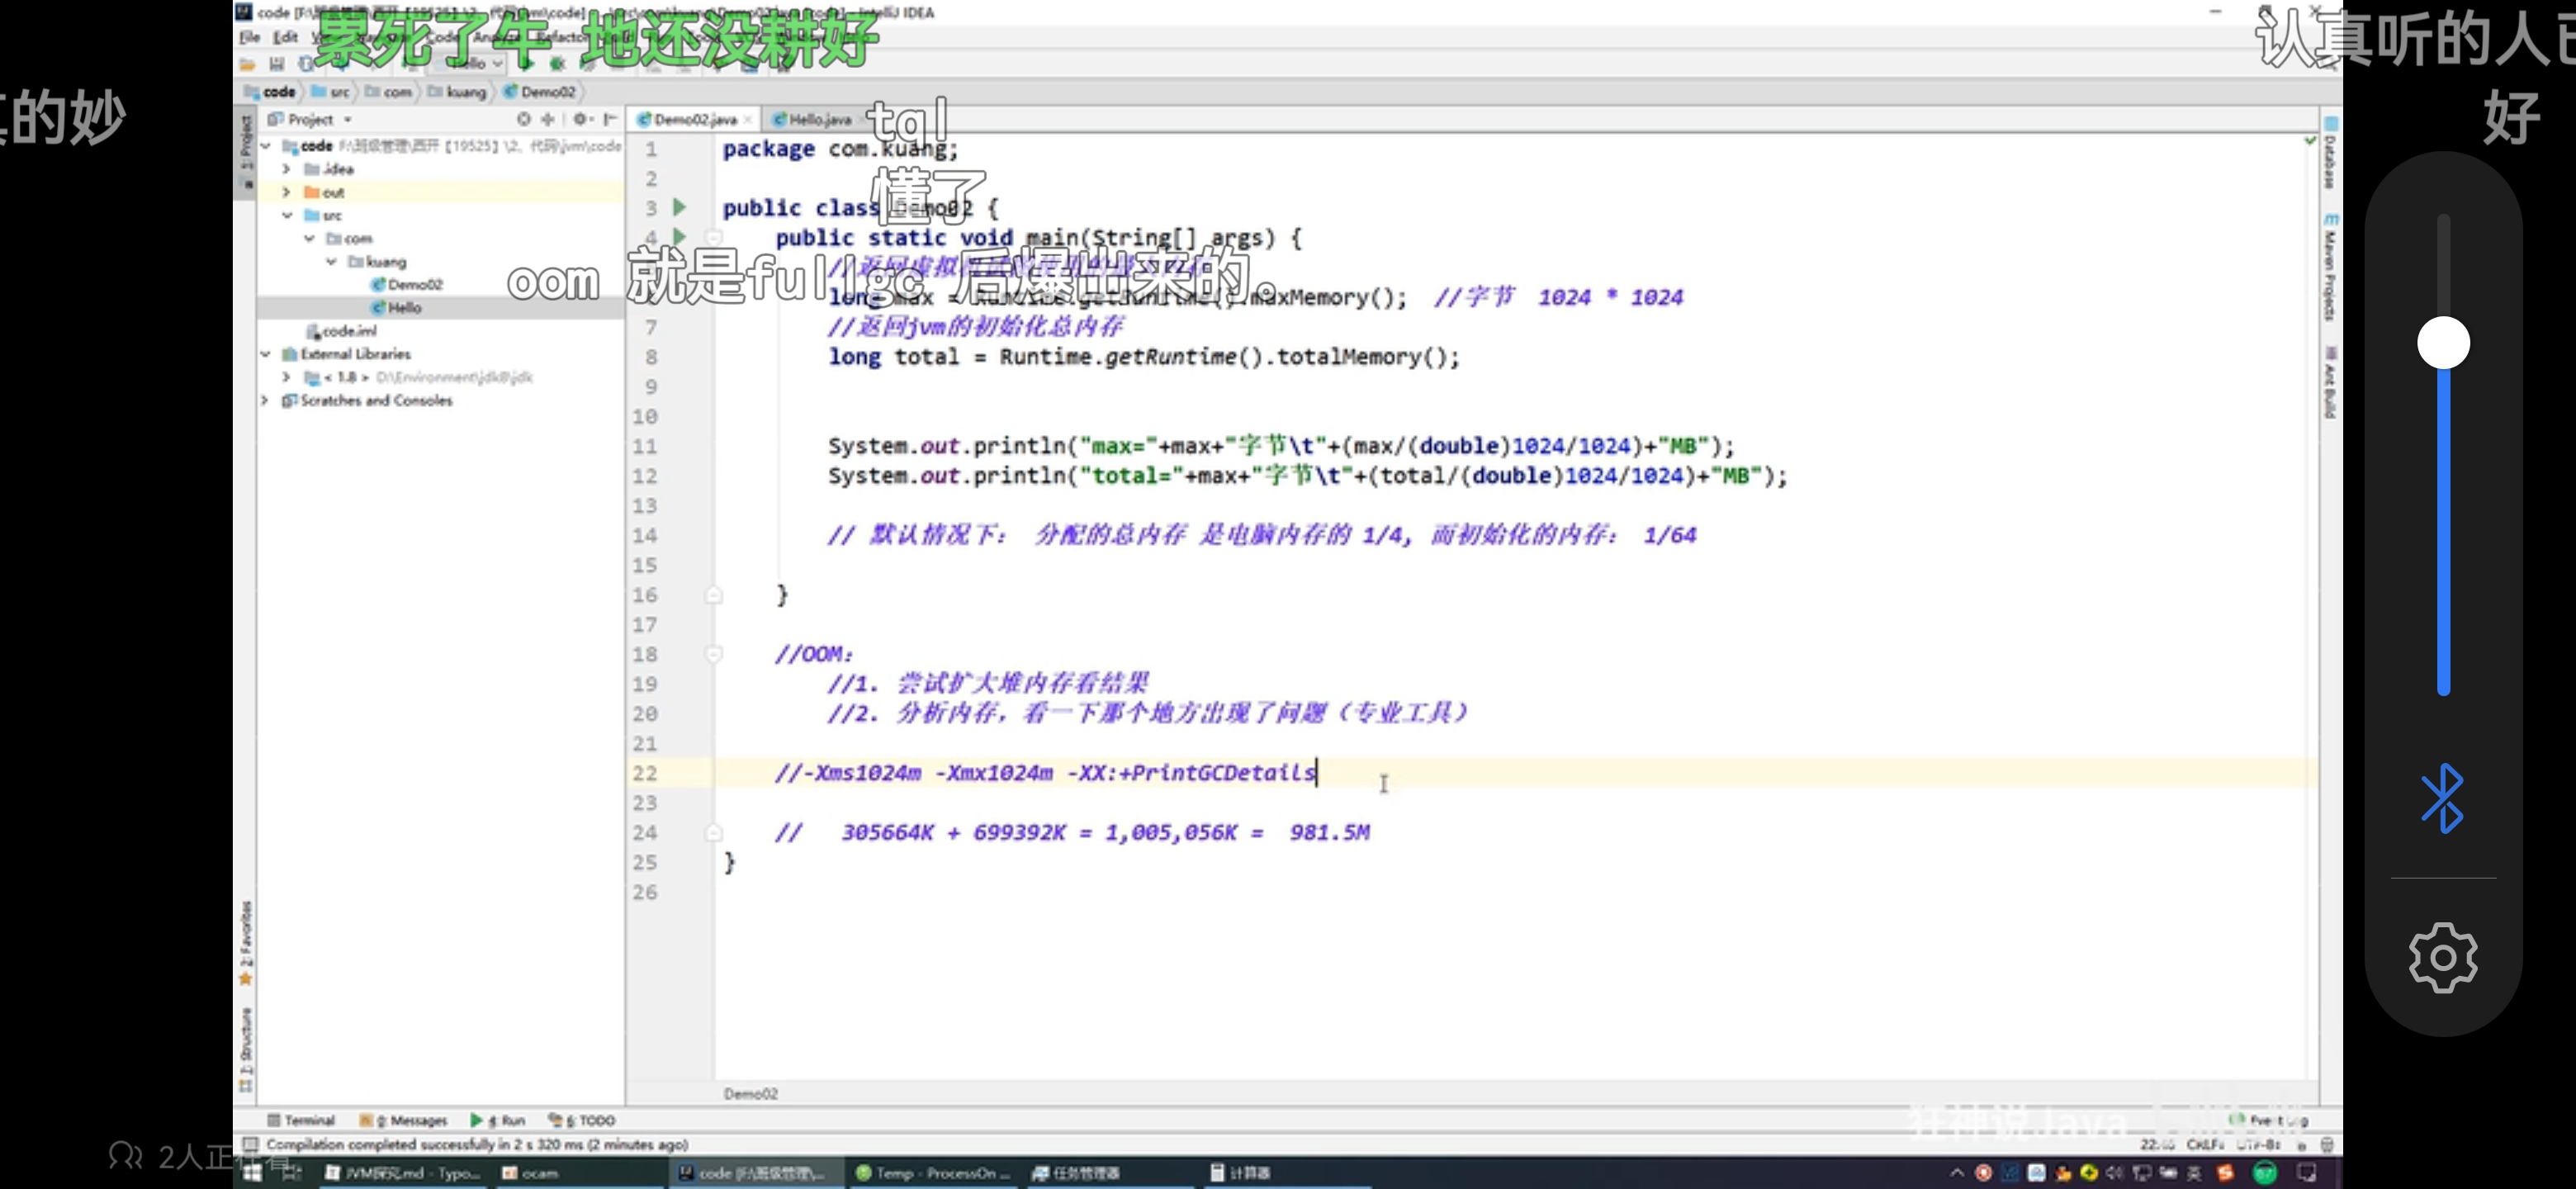Open the Edit menu
2576x1189 pixels.
(x=286, y=37)
